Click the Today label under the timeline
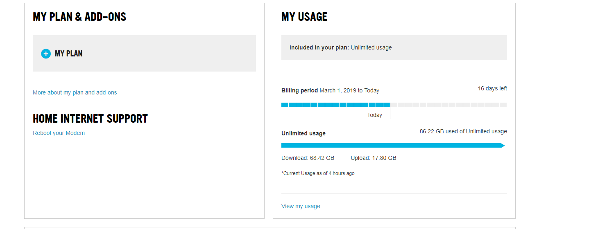Screen dimensions: 591x229 tap(374, 115)
